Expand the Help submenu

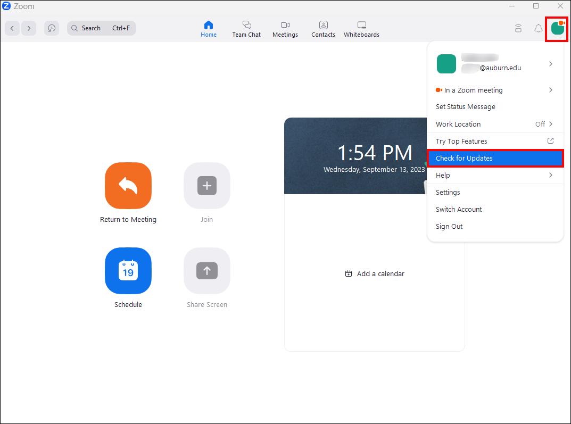495,175
